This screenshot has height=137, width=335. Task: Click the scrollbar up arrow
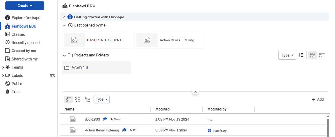pyautogui.click(x=328, y=116)
